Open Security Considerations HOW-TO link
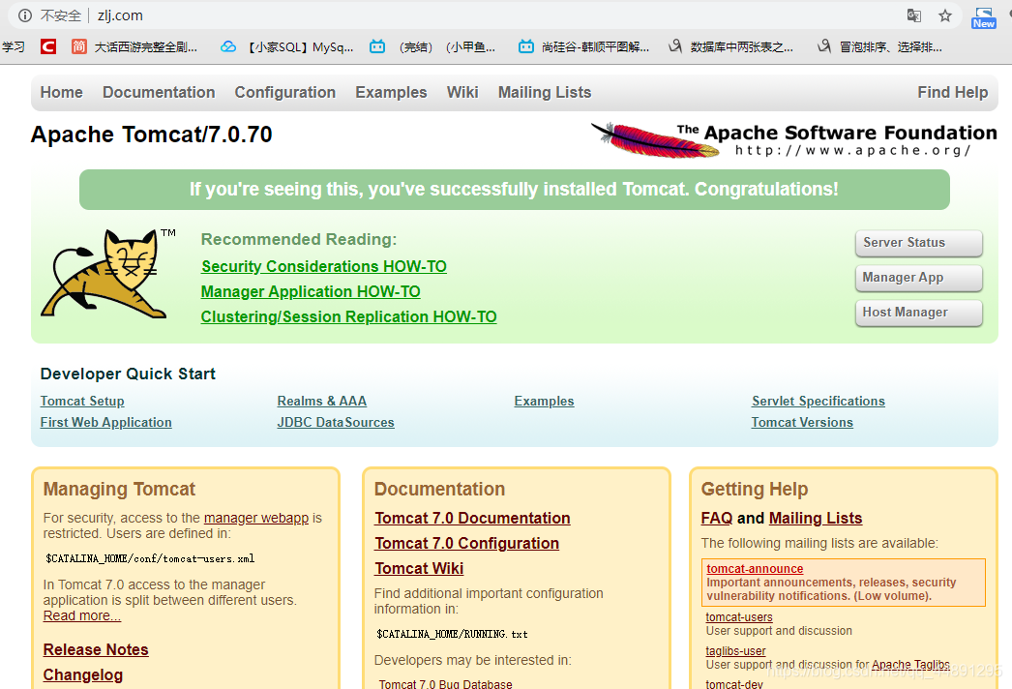 click(x=324, y=266)
